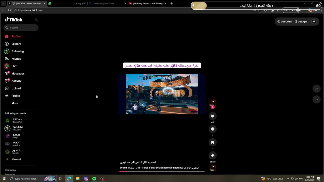The image size is (324, 182).
Task: Click the TikTok logo
Action: [13, 20]
